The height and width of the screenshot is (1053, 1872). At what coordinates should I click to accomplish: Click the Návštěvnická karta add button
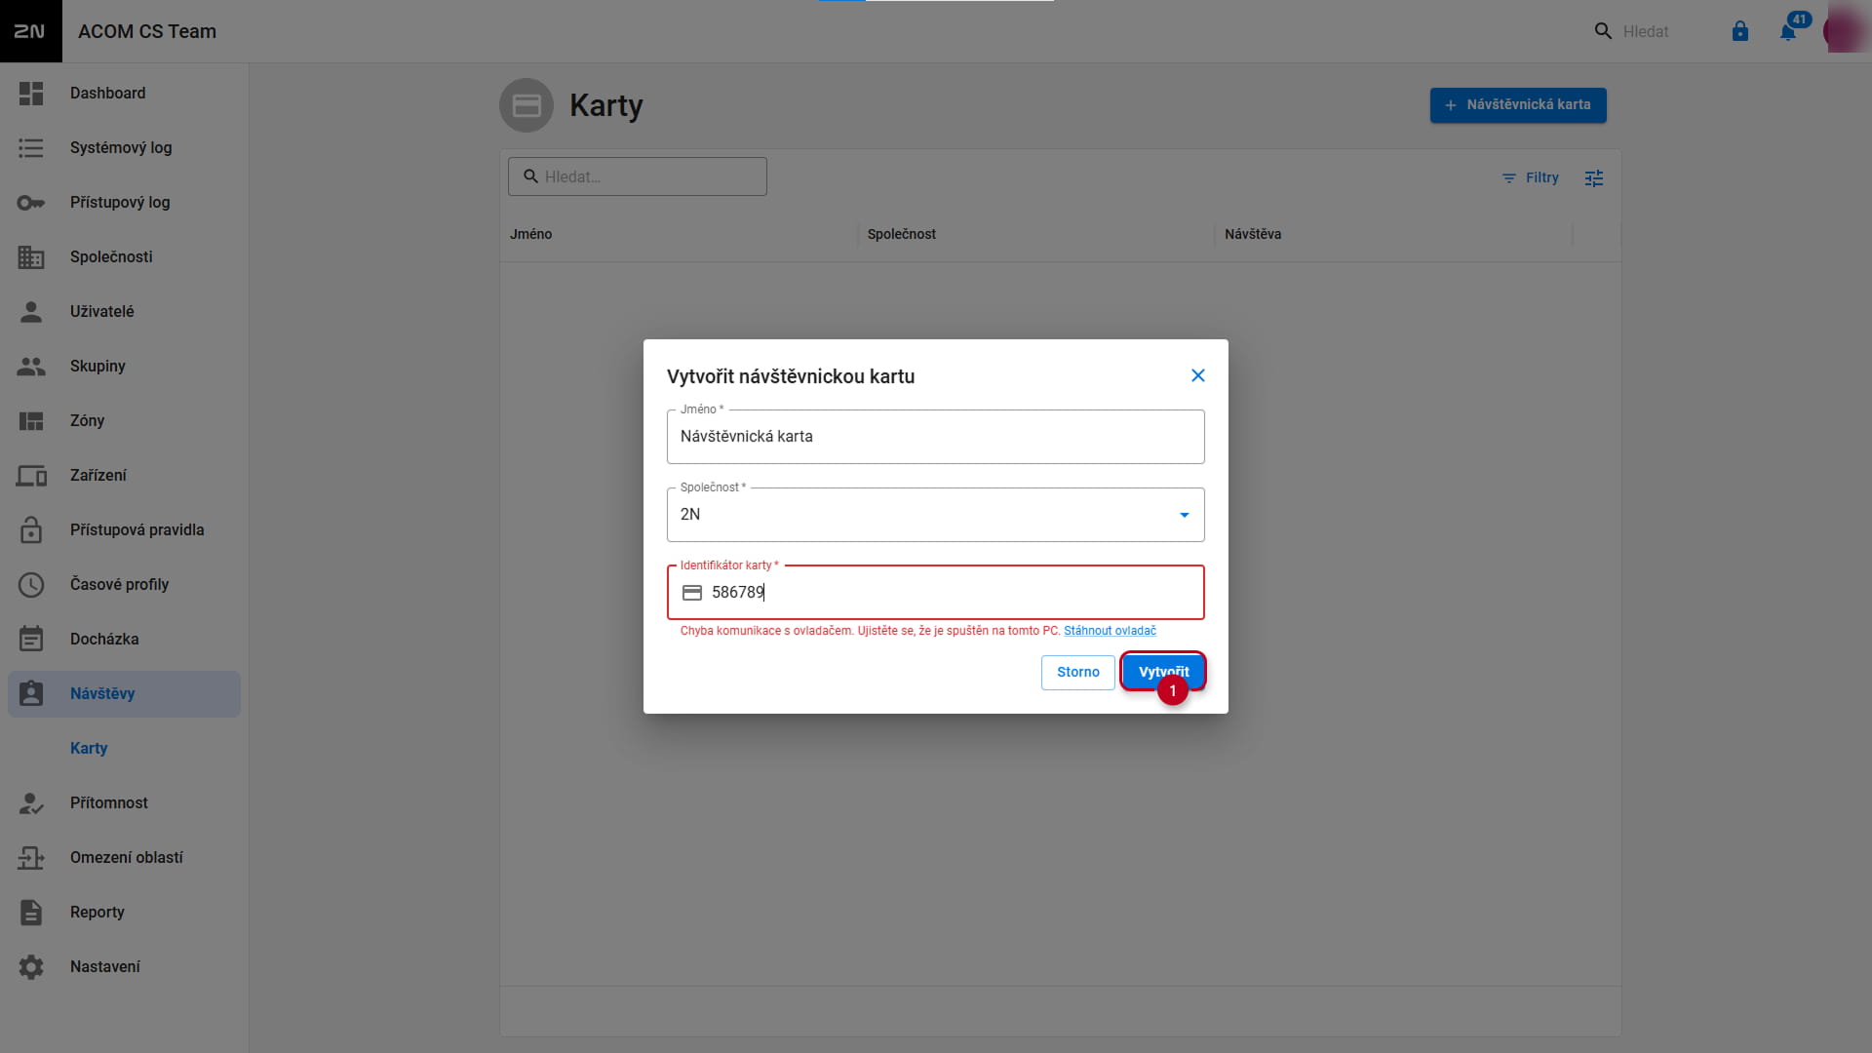1518,105
